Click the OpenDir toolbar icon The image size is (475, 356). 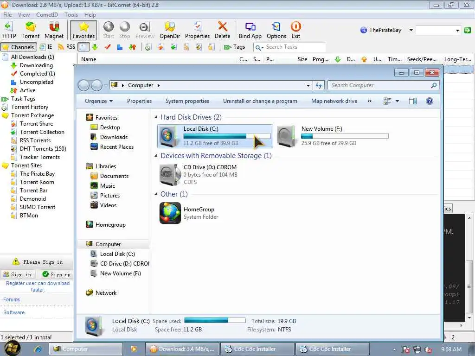170,30
